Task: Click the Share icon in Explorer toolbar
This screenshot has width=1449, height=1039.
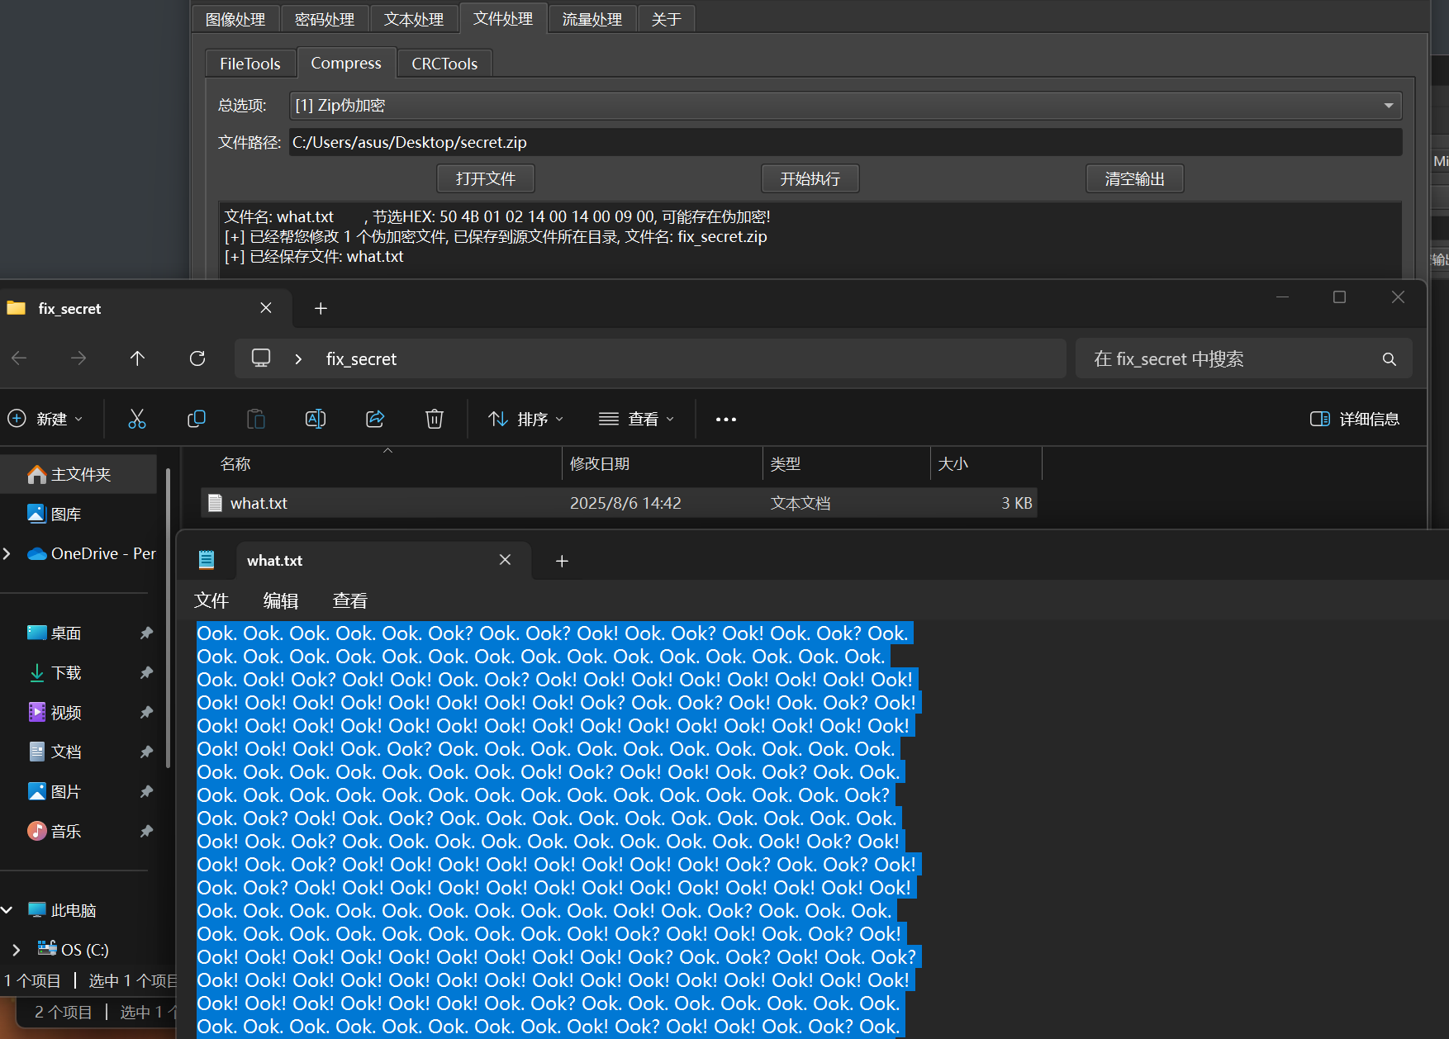Action: [x=375, y=419]
